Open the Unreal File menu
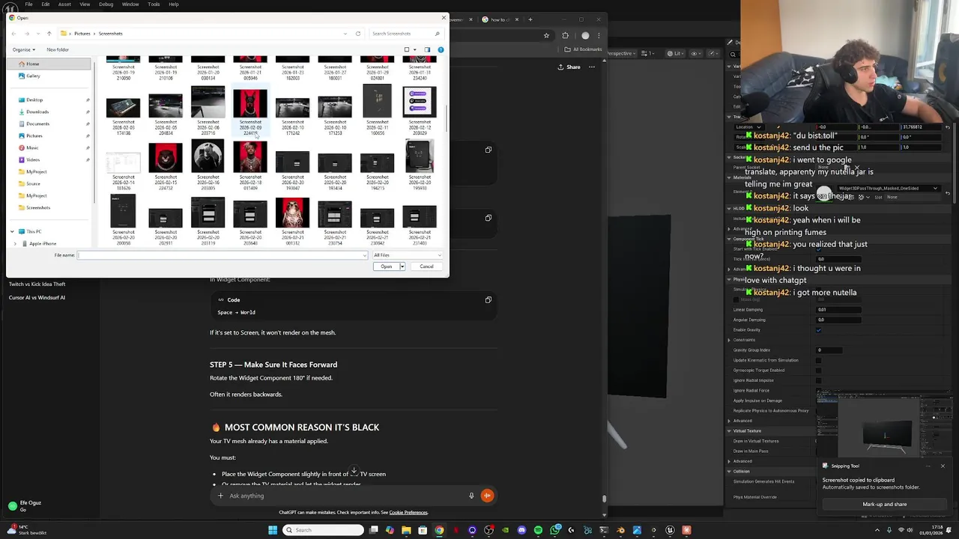The image size is (959, 539). [28, 4]
